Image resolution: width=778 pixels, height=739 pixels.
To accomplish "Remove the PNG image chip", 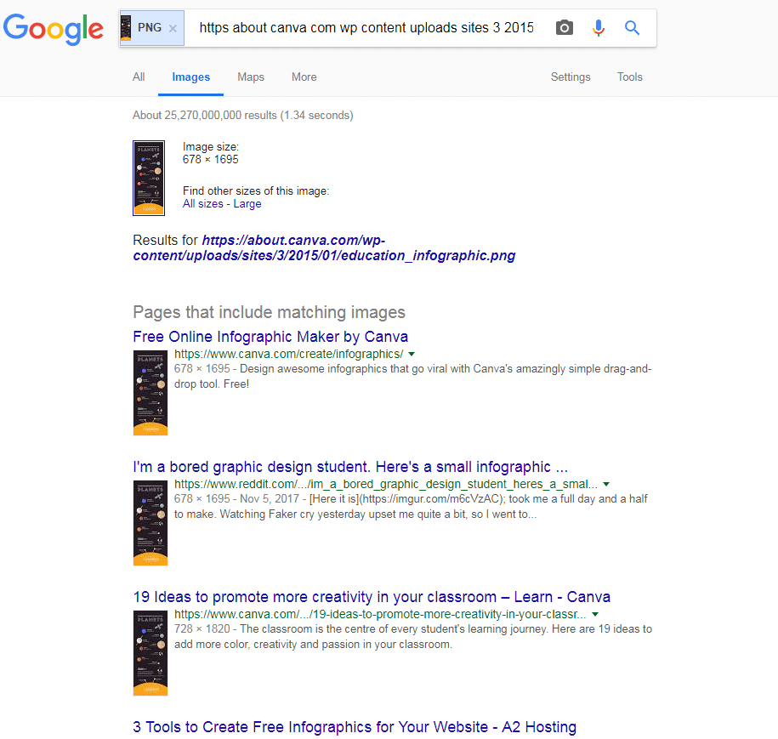I will (x=173, y=28).
